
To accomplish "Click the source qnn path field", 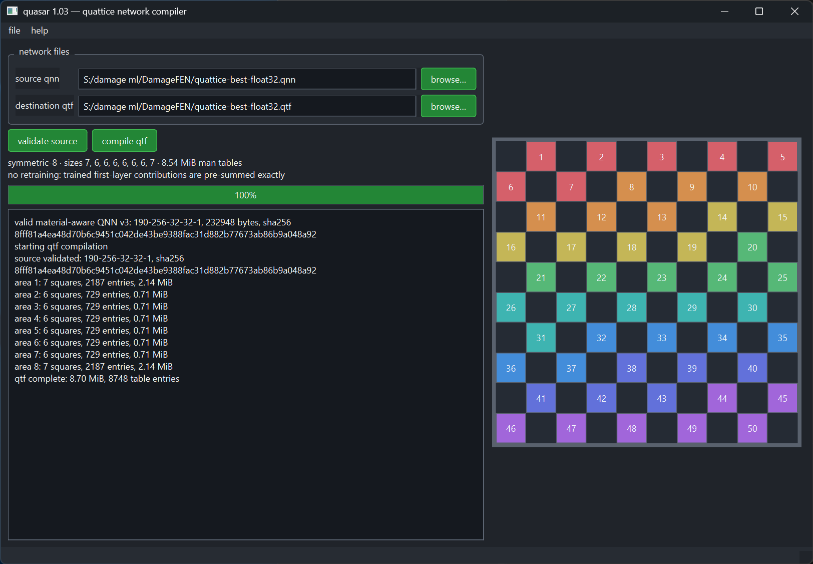I will 247,79.
